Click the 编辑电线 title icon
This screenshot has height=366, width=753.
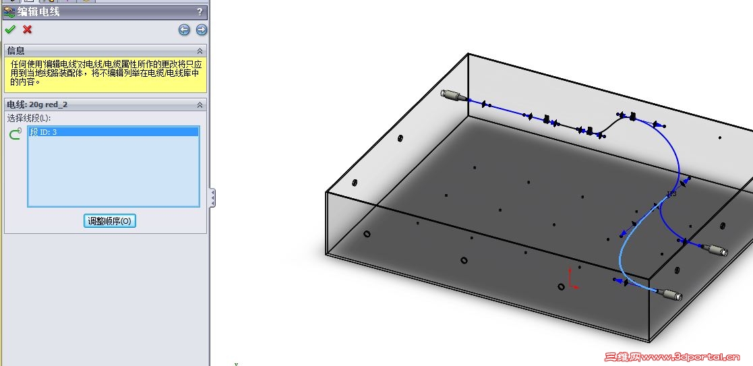(x=9, y=12)
